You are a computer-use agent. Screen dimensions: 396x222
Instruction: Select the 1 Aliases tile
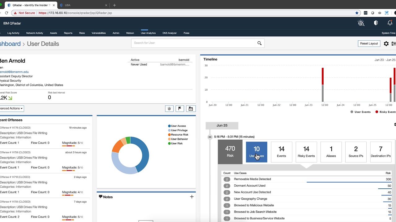click(x=331, y=152)
